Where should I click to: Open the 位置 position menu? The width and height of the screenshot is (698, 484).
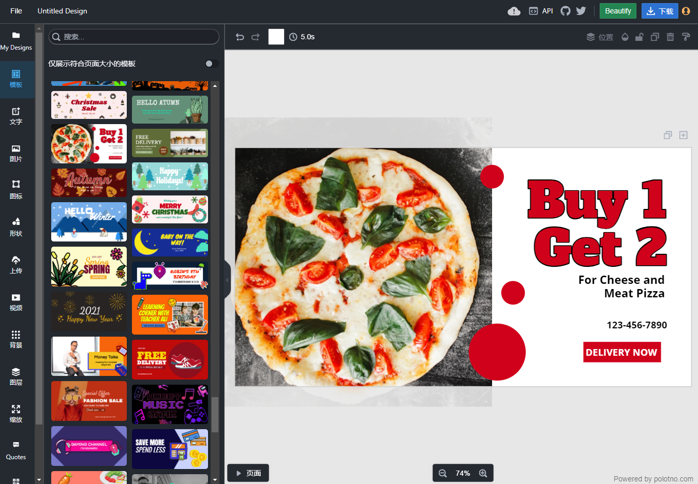(600, 37)
